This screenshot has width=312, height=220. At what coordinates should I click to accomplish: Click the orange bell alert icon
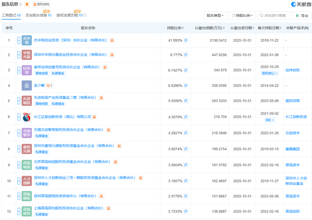[27, 4]
